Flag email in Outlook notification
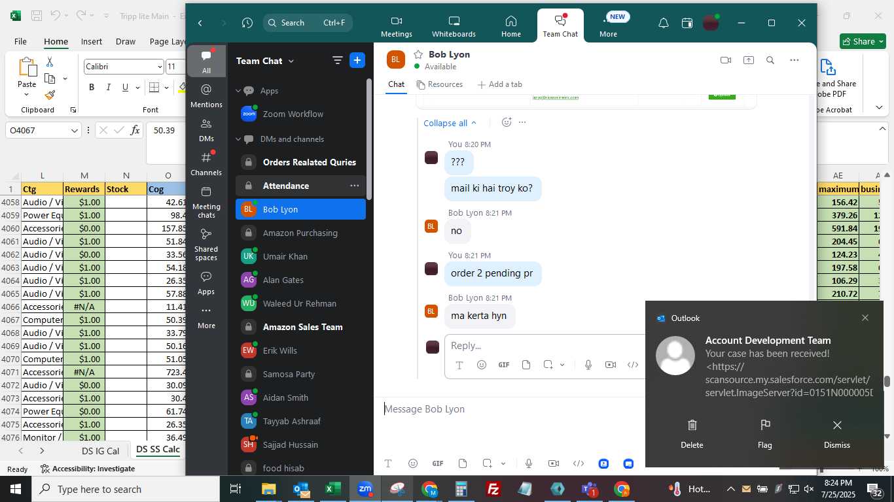Screen dimensions: 894x502 (x=764, y=434)
